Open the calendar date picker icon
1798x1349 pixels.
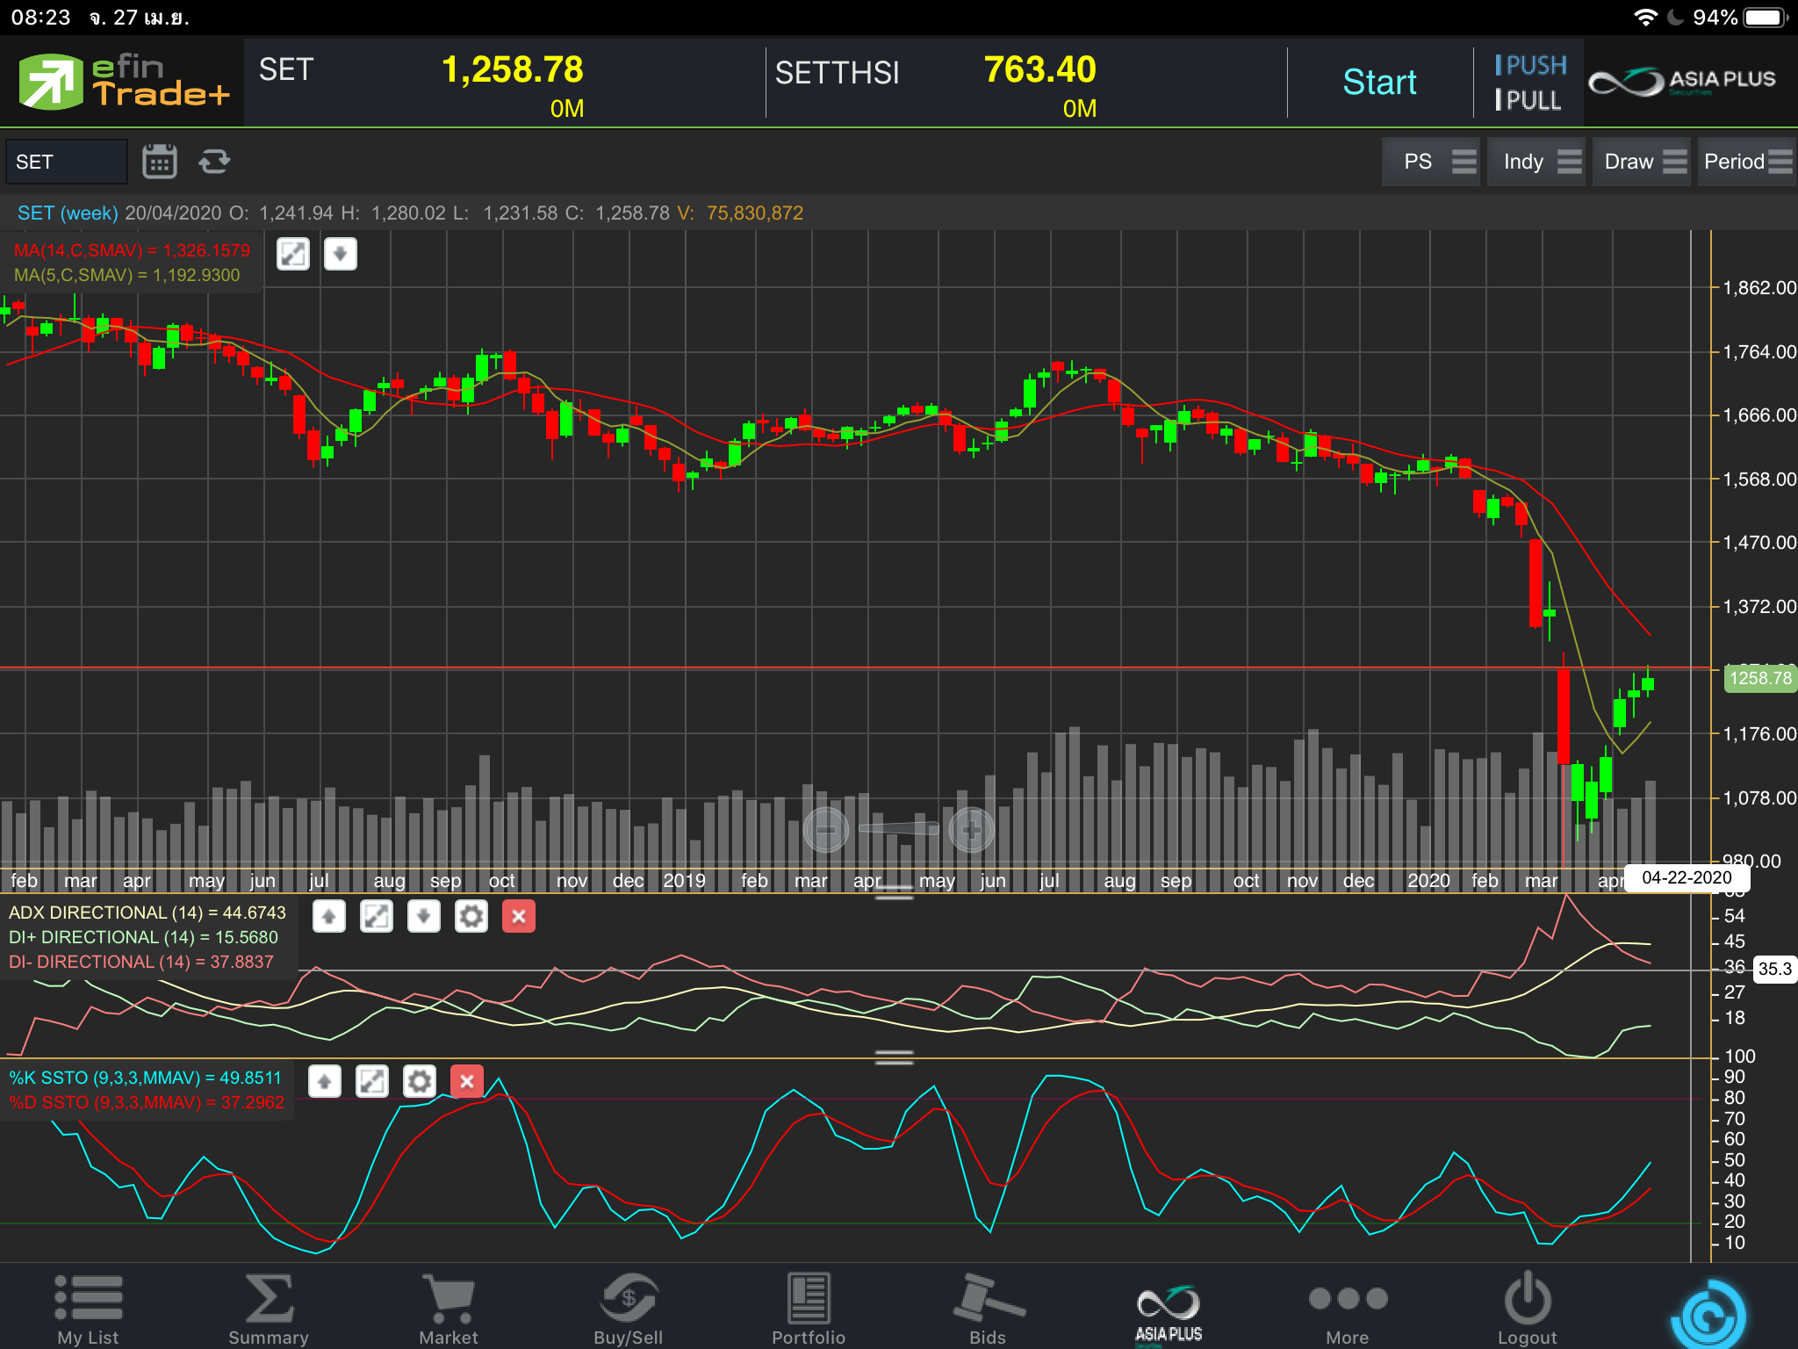159,162
